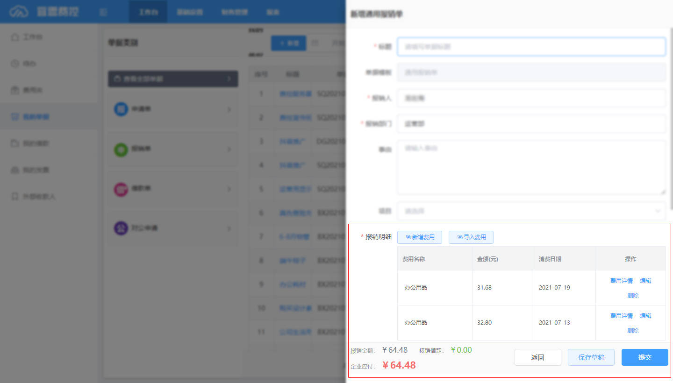Click 删除 for the 31.68 expense
Image resolution: width=673 pixels, height=383 pixels.
[633, 295]
